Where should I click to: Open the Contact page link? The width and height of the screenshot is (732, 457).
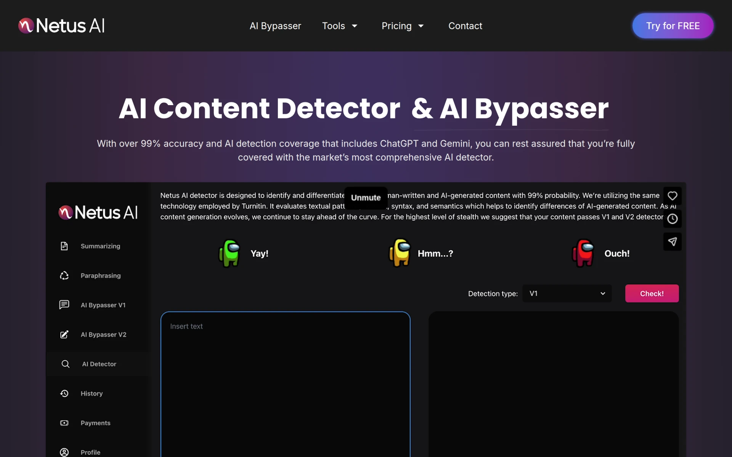point(465,26)
